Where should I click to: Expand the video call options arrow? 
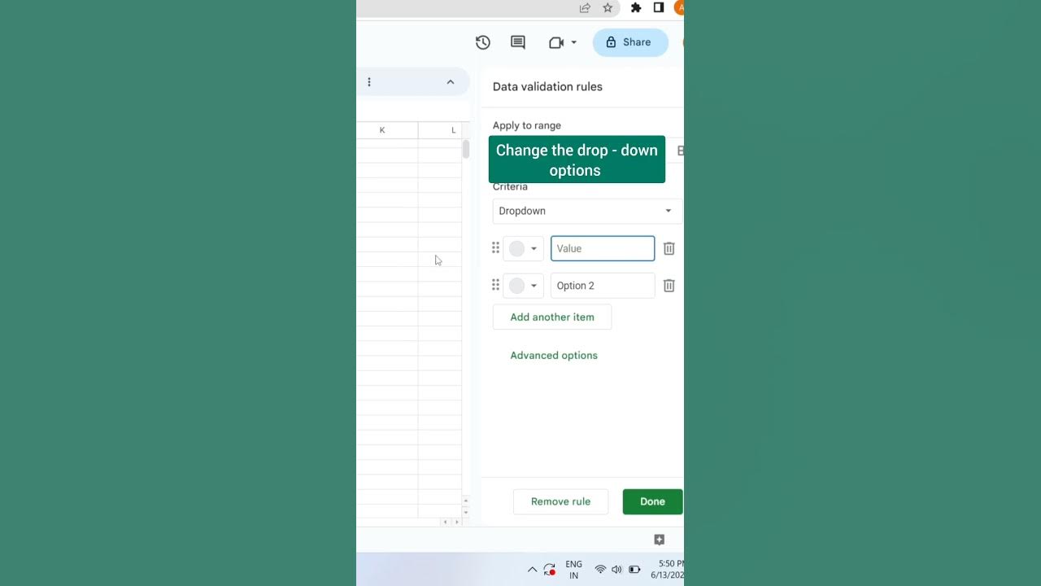[573, 42]
